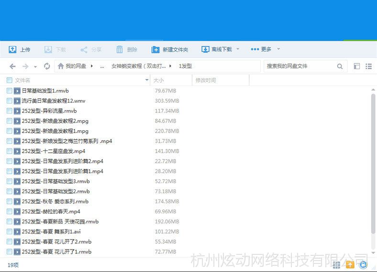Click the … collapsed path segment

(102, 66)
